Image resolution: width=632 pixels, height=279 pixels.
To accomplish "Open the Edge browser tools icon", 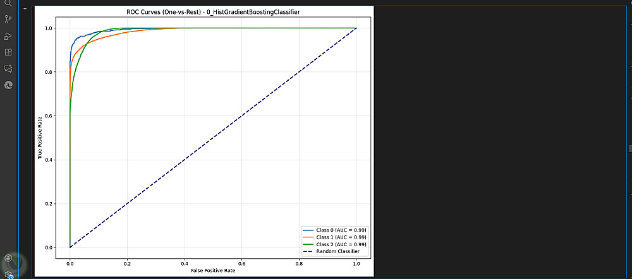I will (x=8, y=85).
